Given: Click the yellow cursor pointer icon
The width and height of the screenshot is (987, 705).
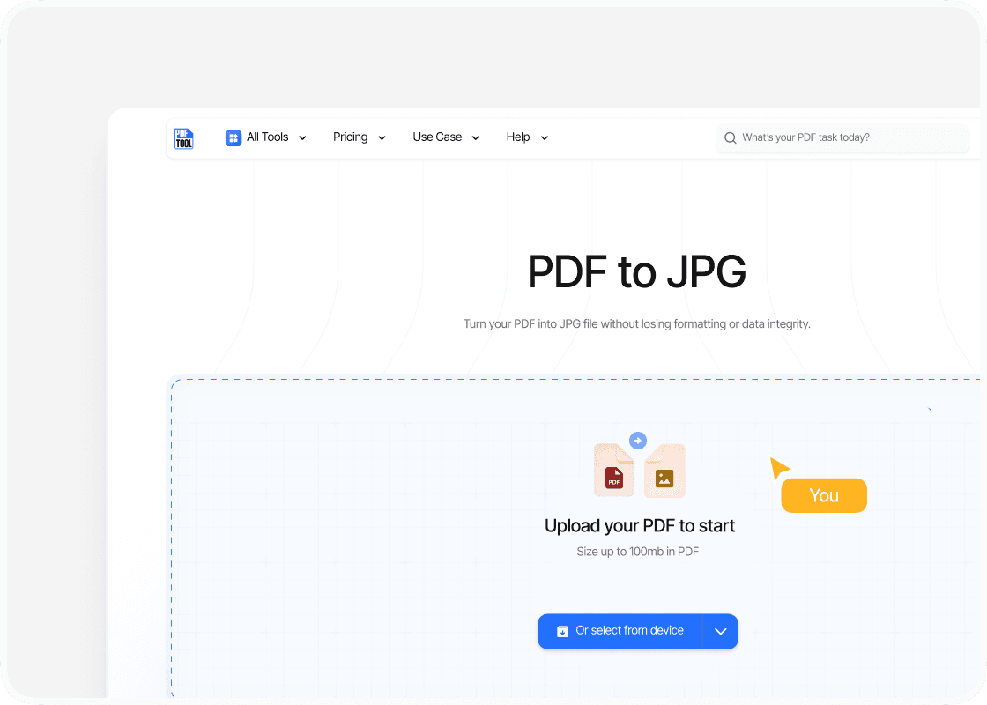Looking at the screenshot, I should (779, 468).
